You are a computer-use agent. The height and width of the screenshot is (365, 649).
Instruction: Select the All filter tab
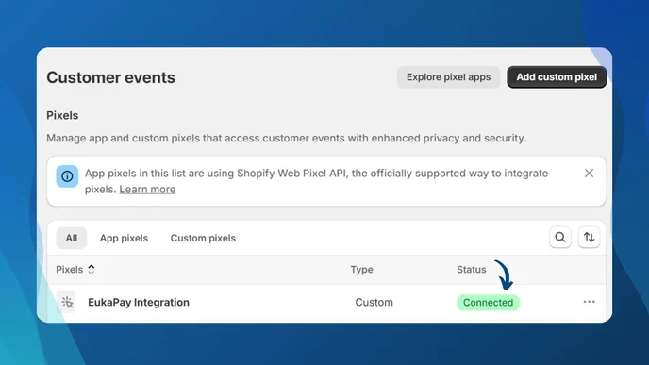(71, 238)
